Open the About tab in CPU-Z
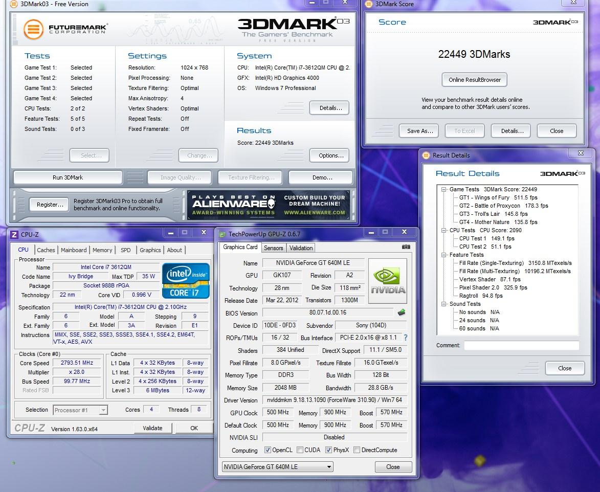This screenshot has width=600, height=492. [x=174, y=250]
